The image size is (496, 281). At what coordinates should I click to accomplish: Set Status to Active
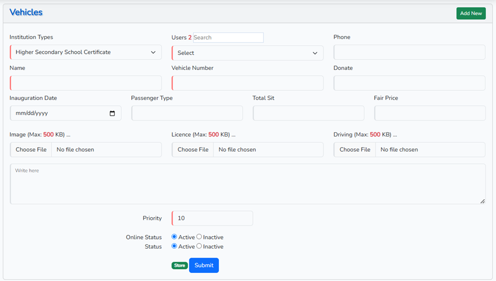click(174, 247)
